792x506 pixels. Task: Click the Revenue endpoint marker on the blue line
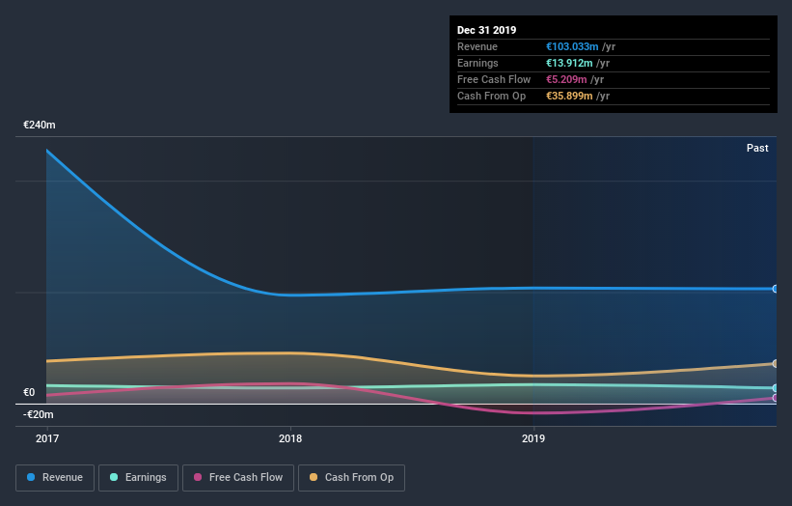pyautogui.click(x=776, y=289)
